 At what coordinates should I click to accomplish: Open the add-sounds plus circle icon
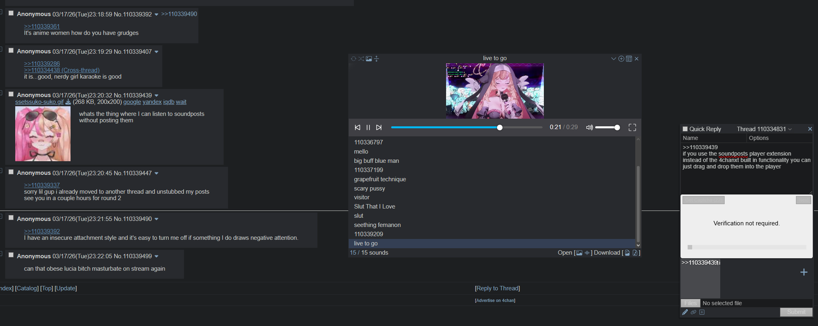(621, 59)
